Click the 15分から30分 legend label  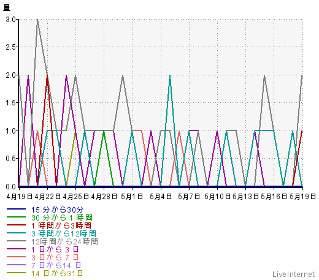click(x=57, y=210)
